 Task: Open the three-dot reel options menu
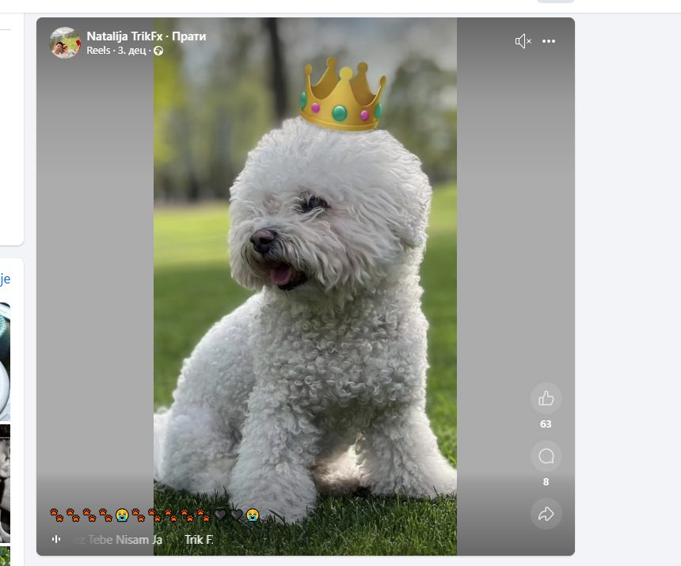tap(549, 41)
